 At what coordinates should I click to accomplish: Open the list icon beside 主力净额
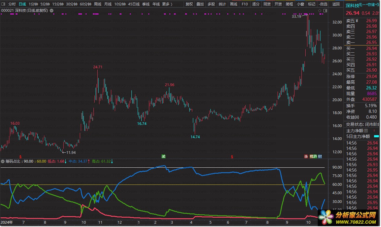pyautogui.click(x=366, y=131)
